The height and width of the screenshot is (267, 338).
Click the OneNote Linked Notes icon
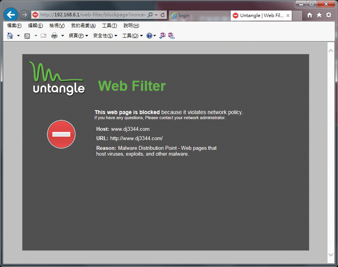(x=172, y=36)
